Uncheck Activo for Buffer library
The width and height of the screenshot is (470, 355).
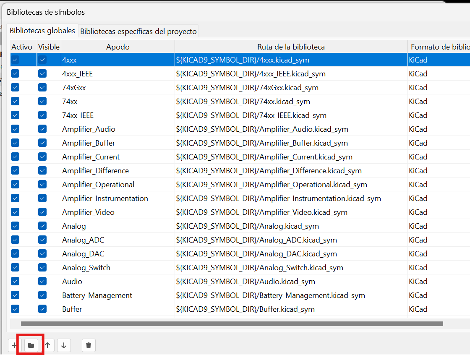pos(15,309)
